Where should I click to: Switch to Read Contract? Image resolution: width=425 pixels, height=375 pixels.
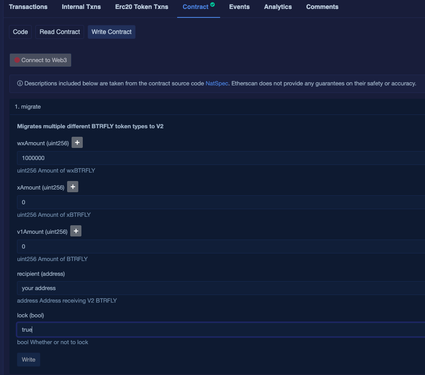(x=59, y=32)
